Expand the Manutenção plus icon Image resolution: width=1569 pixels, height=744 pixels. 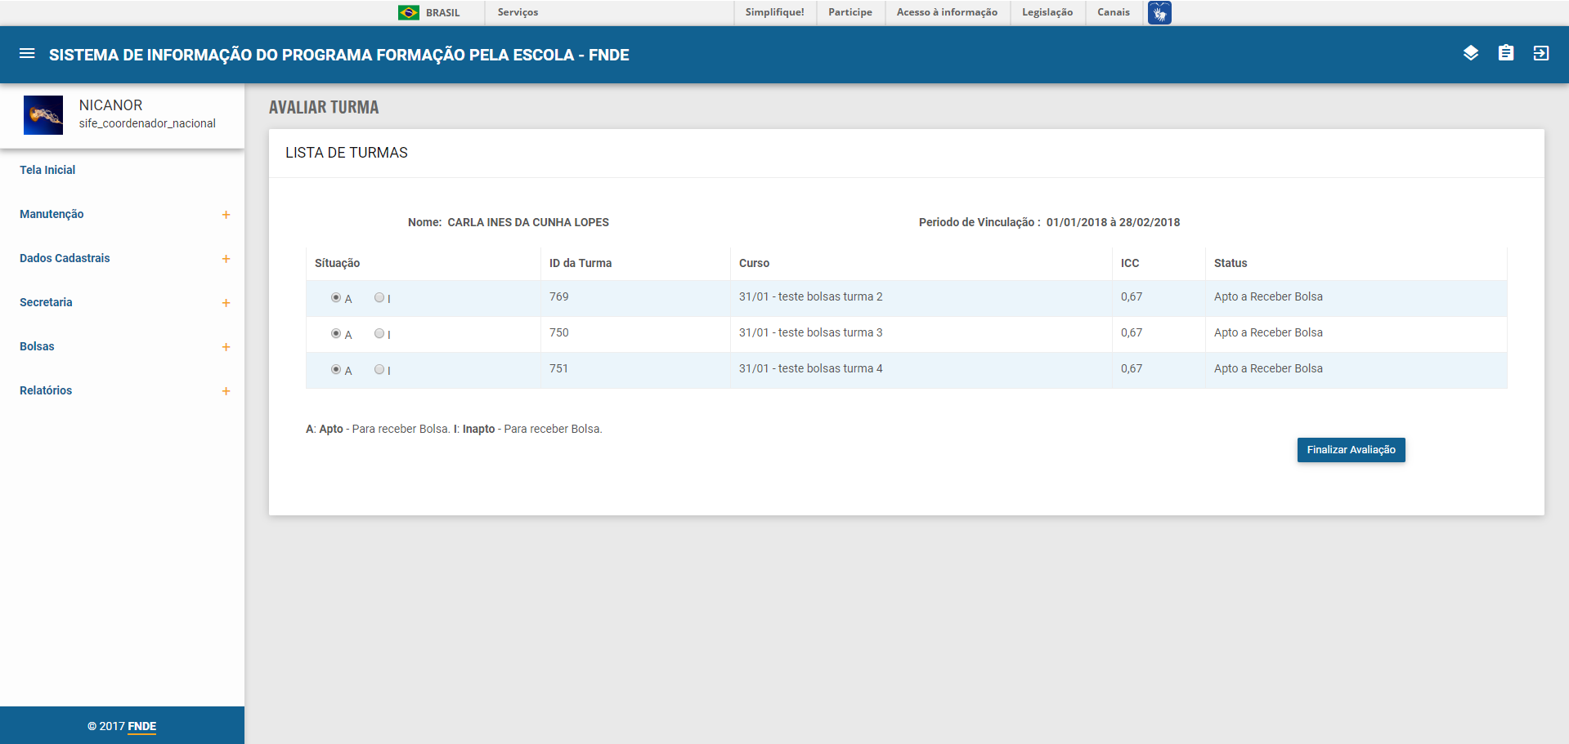(x=226, y=215)
